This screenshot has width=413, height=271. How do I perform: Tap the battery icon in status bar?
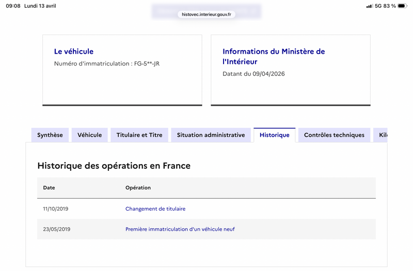coord(402,6)
